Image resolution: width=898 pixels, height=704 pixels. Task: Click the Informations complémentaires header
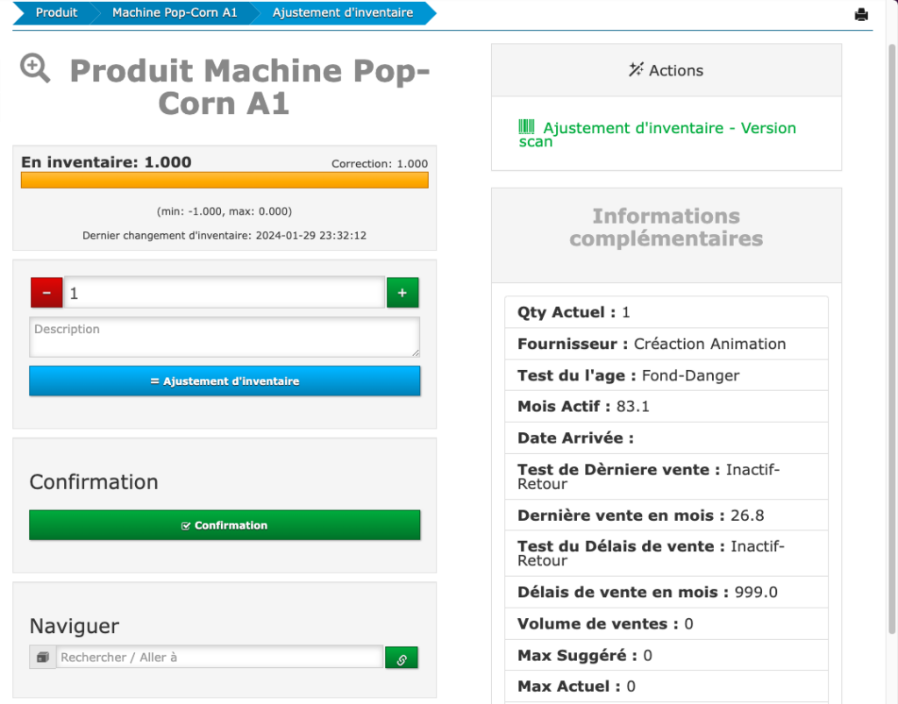(x=666, y=227)
